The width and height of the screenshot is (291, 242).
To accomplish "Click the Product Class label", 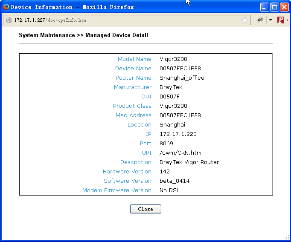I will coord(132,106).
